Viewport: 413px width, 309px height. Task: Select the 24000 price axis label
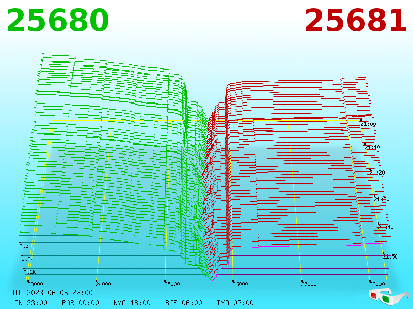[104, 284]
